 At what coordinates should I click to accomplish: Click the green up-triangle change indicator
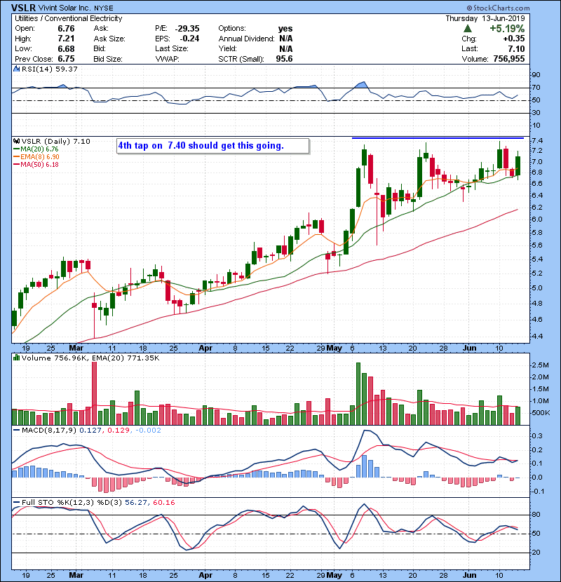click(468, 29)
